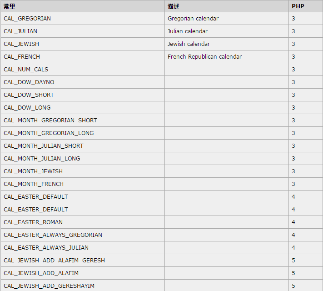323x291 pixels.
Task: Click the CAL_MONTH_FRENCH cell
Action: click(83, 184)
